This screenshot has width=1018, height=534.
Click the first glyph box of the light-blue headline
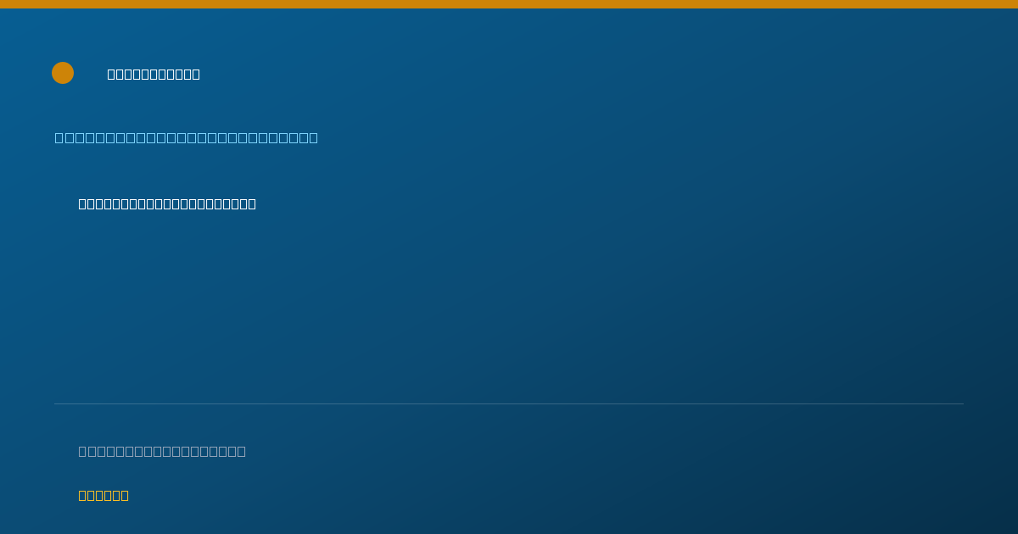point(59,137)
